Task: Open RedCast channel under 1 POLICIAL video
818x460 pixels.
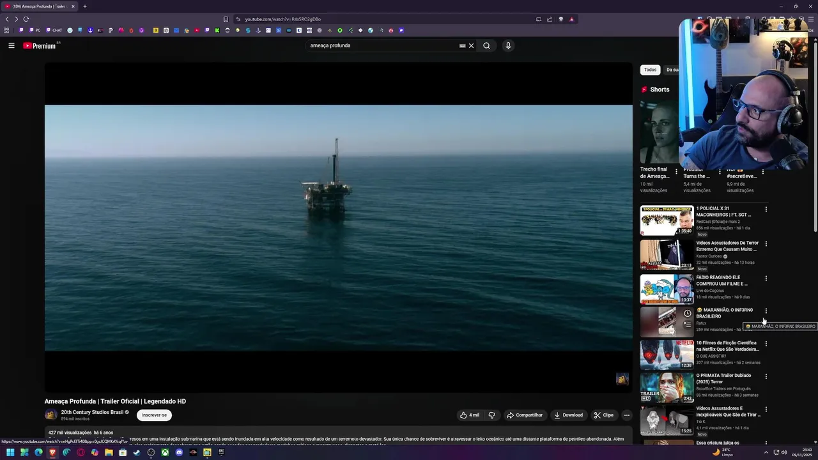Action: pyautogui.click(x=717, y=222)
